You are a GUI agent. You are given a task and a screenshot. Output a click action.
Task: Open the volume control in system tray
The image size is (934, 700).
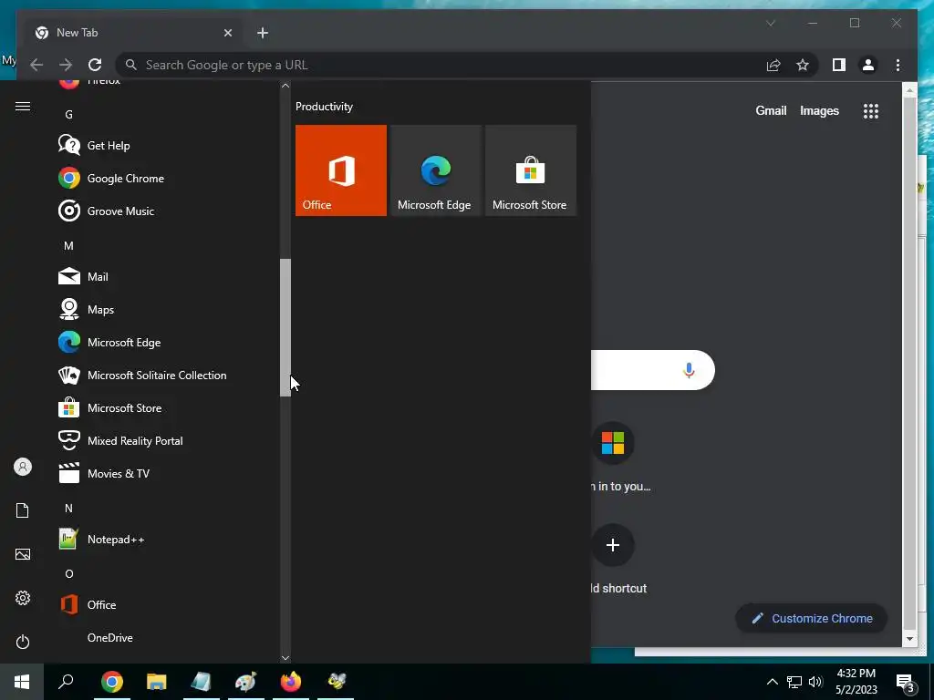point(815,682)
